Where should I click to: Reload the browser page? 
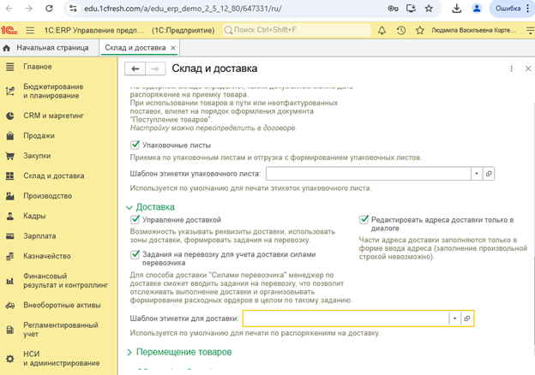[49, 9]
